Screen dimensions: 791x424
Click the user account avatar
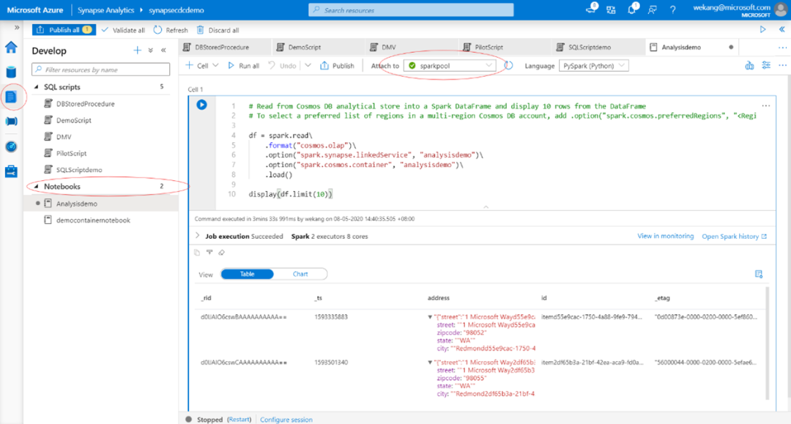tap(780, 10)
